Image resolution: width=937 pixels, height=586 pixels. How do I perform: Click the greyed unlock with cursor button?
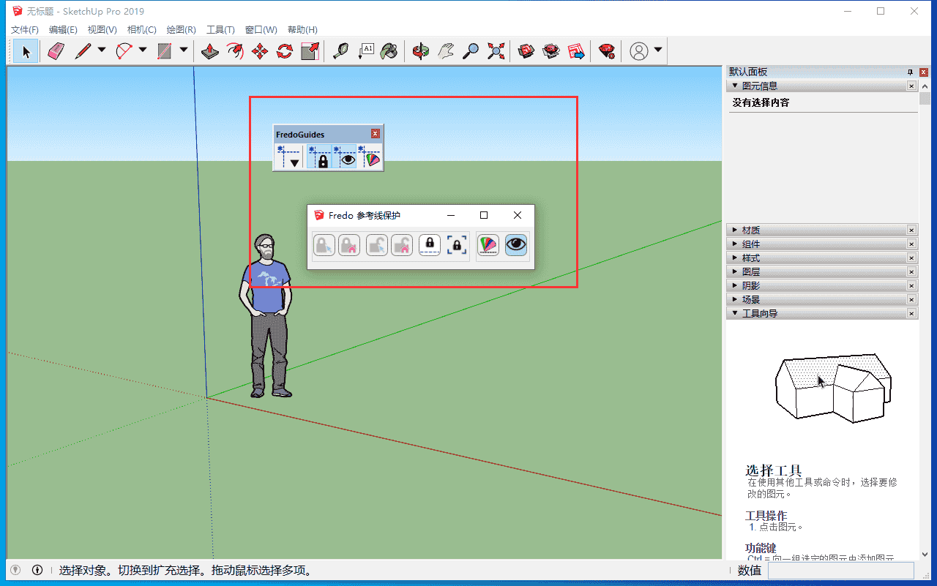(377, 244)
